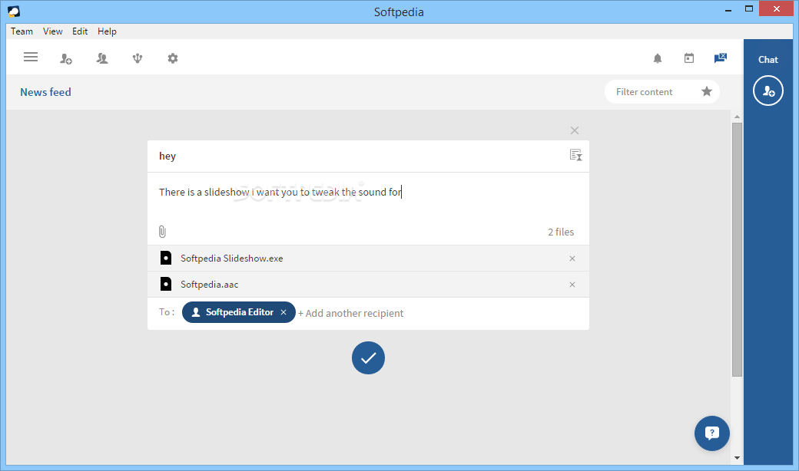Open the Help menu

[x=107, y=31]
